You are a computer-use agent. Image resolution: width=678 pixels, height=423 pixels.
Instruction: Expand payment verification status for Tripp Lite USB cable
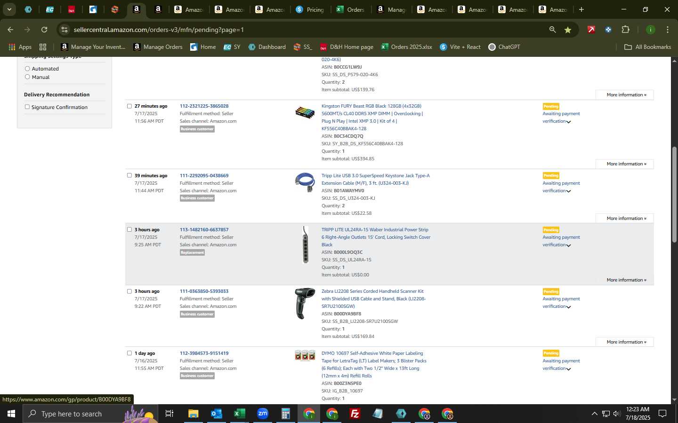pos(569,191)
